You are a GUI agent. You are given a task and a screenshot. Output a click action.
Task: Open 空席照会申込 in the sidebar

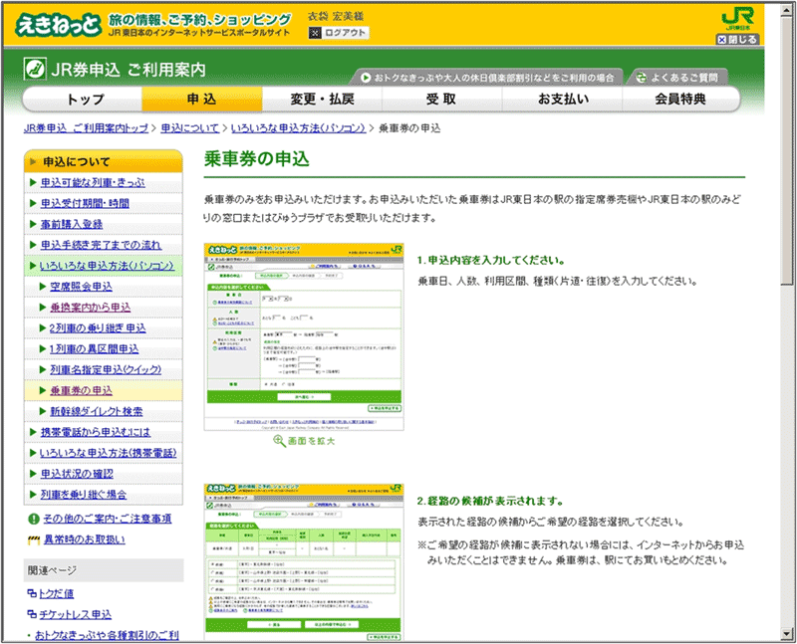(94, 287)
